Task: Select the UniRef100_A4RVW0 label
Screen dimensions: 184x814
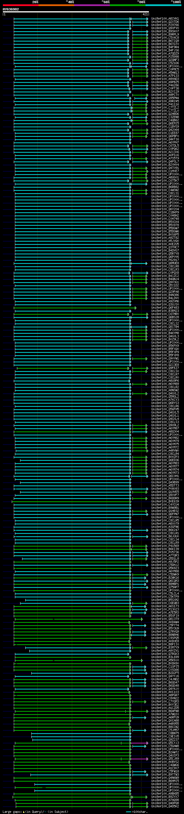Action: 165,451
